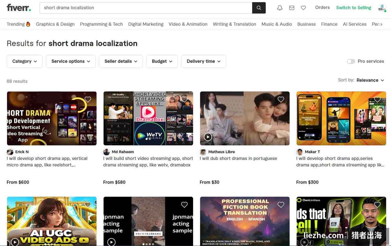
Task: Open Digital Marketing category
Action: (146, 24)
